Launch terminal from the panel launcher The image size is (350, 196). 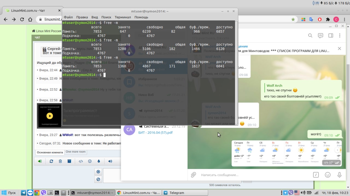pyautogui.click(x=57, y=193)
